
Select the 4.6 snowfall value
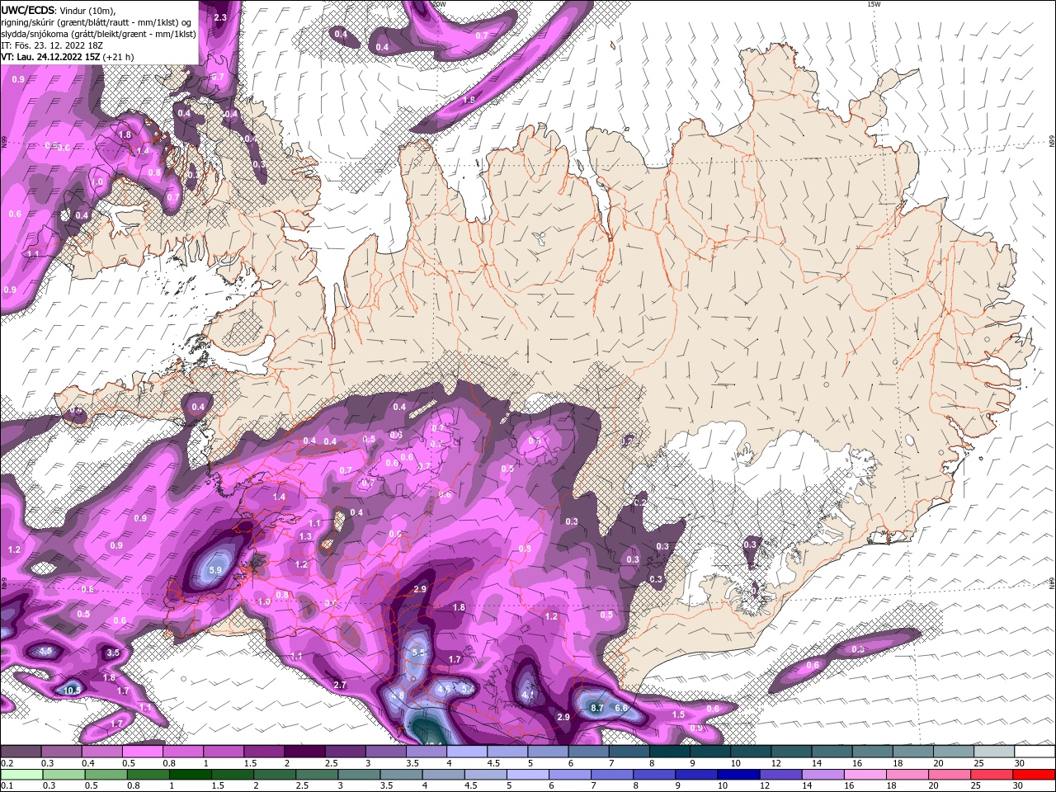click(444, 688)
